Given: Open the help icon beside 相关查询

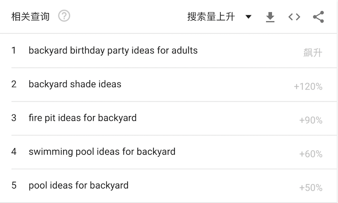Looking at the screenshot, I should point(64,16).
